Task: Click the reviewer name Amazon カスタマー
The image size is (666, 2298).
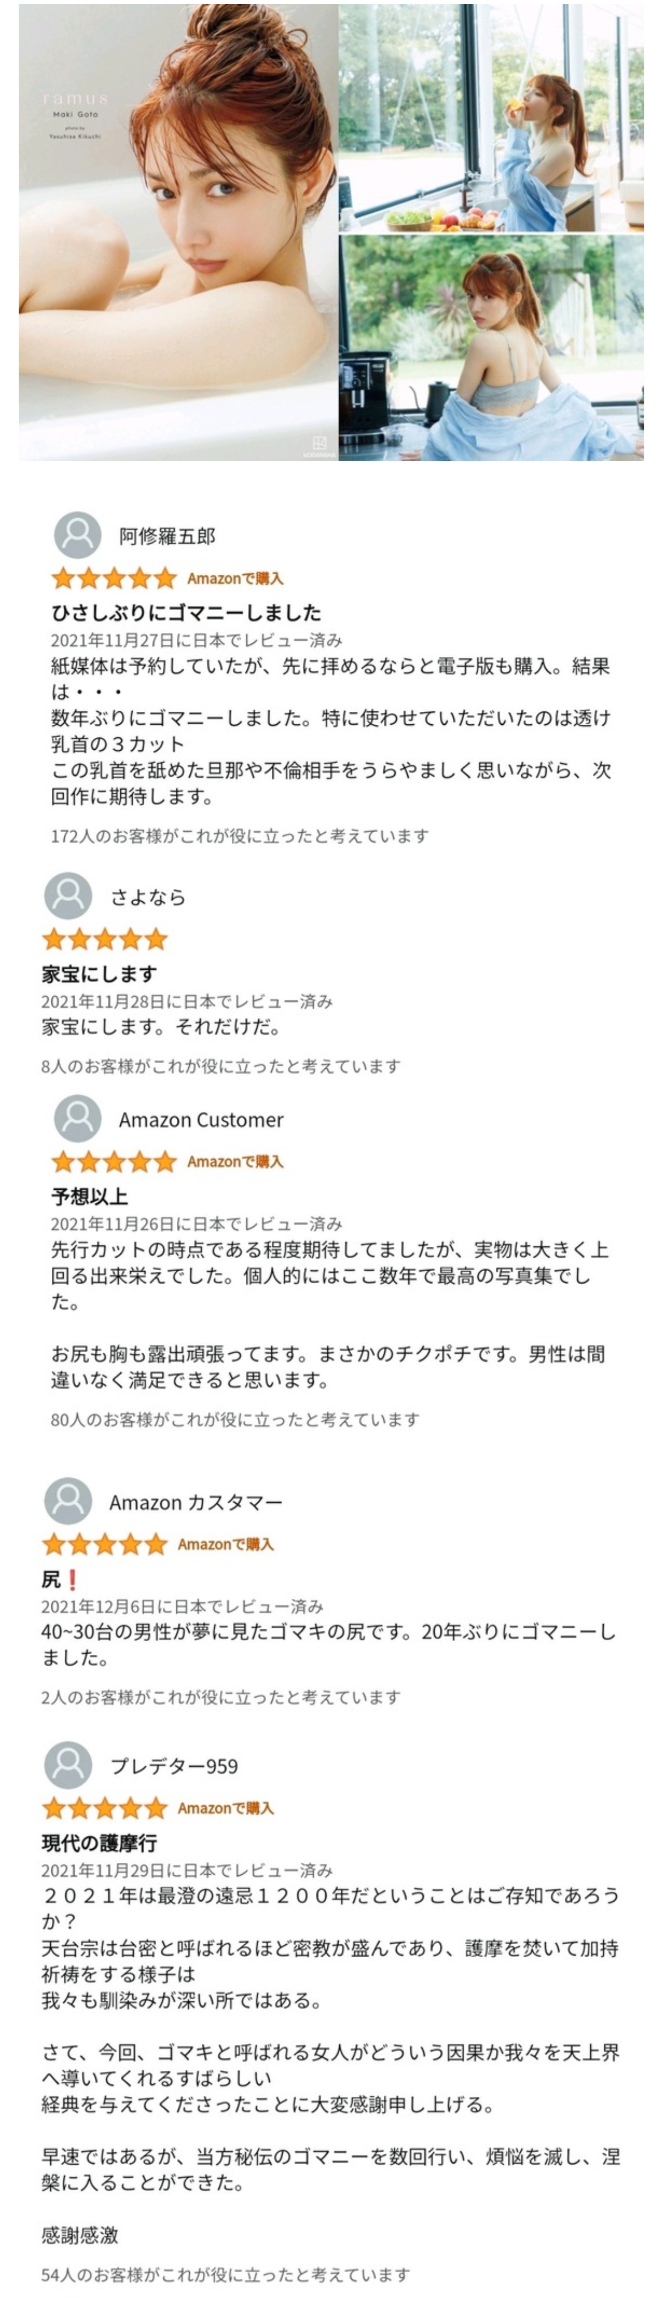Action: coord(196,1502)
